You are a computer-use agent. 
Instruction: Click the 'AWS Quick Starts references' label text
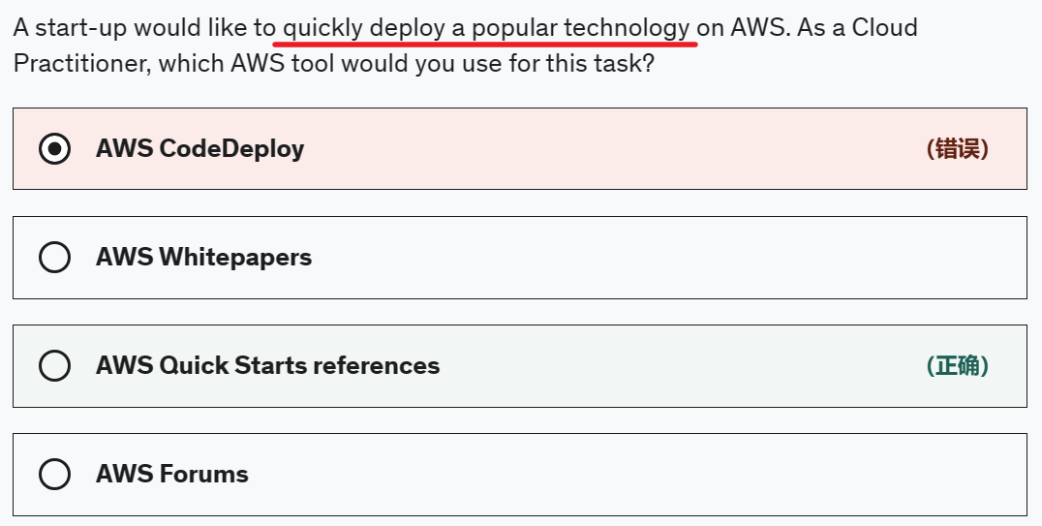(267, 365)
